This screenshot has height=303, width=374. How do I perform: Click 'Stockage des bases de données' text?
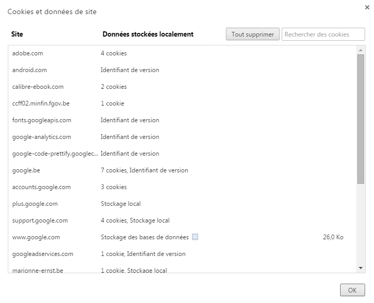click(x=144, y=237)
